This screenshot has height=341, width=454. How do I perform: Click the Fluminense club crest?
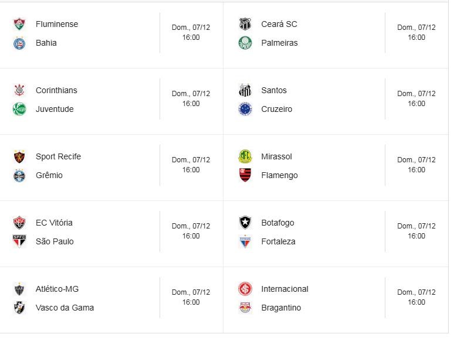coord(19,24)
